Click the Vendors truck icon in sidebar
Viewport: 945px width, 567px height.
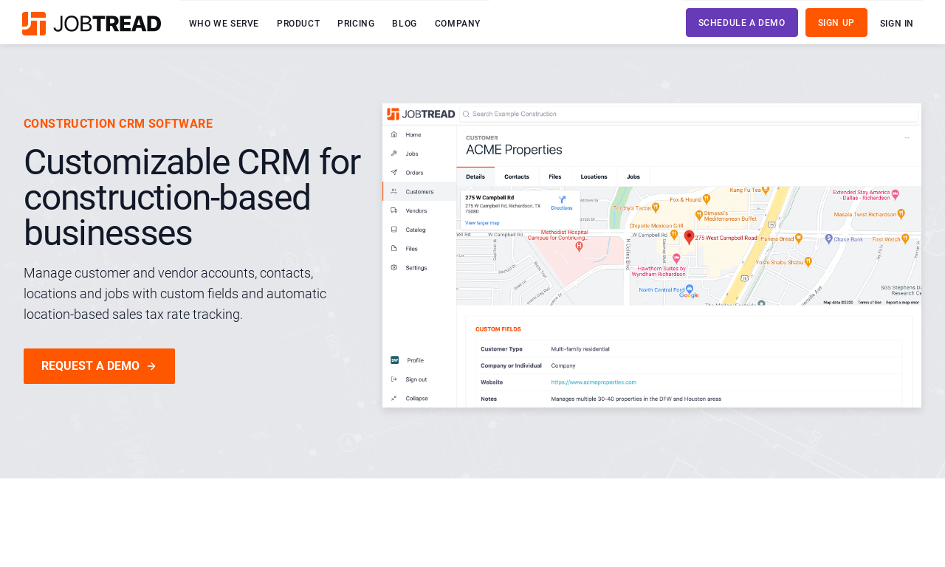point(394,210)
